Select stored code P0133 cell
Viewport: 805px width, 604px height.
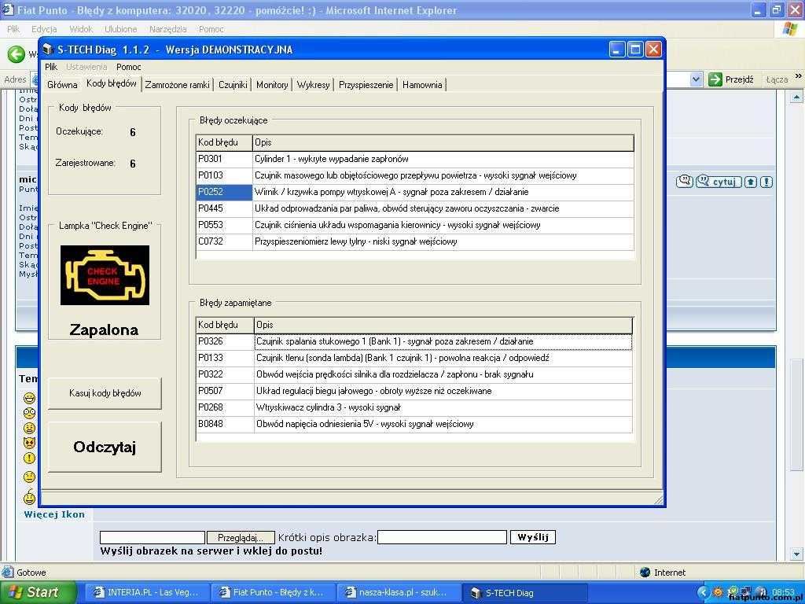225,358
